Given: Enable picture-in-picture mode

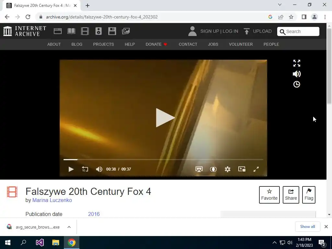Looking at the screenshot, I should pos(242,169).
